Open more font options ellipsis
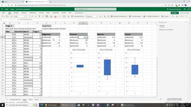Viewport: 191px width, 107px height. (60, 16)
